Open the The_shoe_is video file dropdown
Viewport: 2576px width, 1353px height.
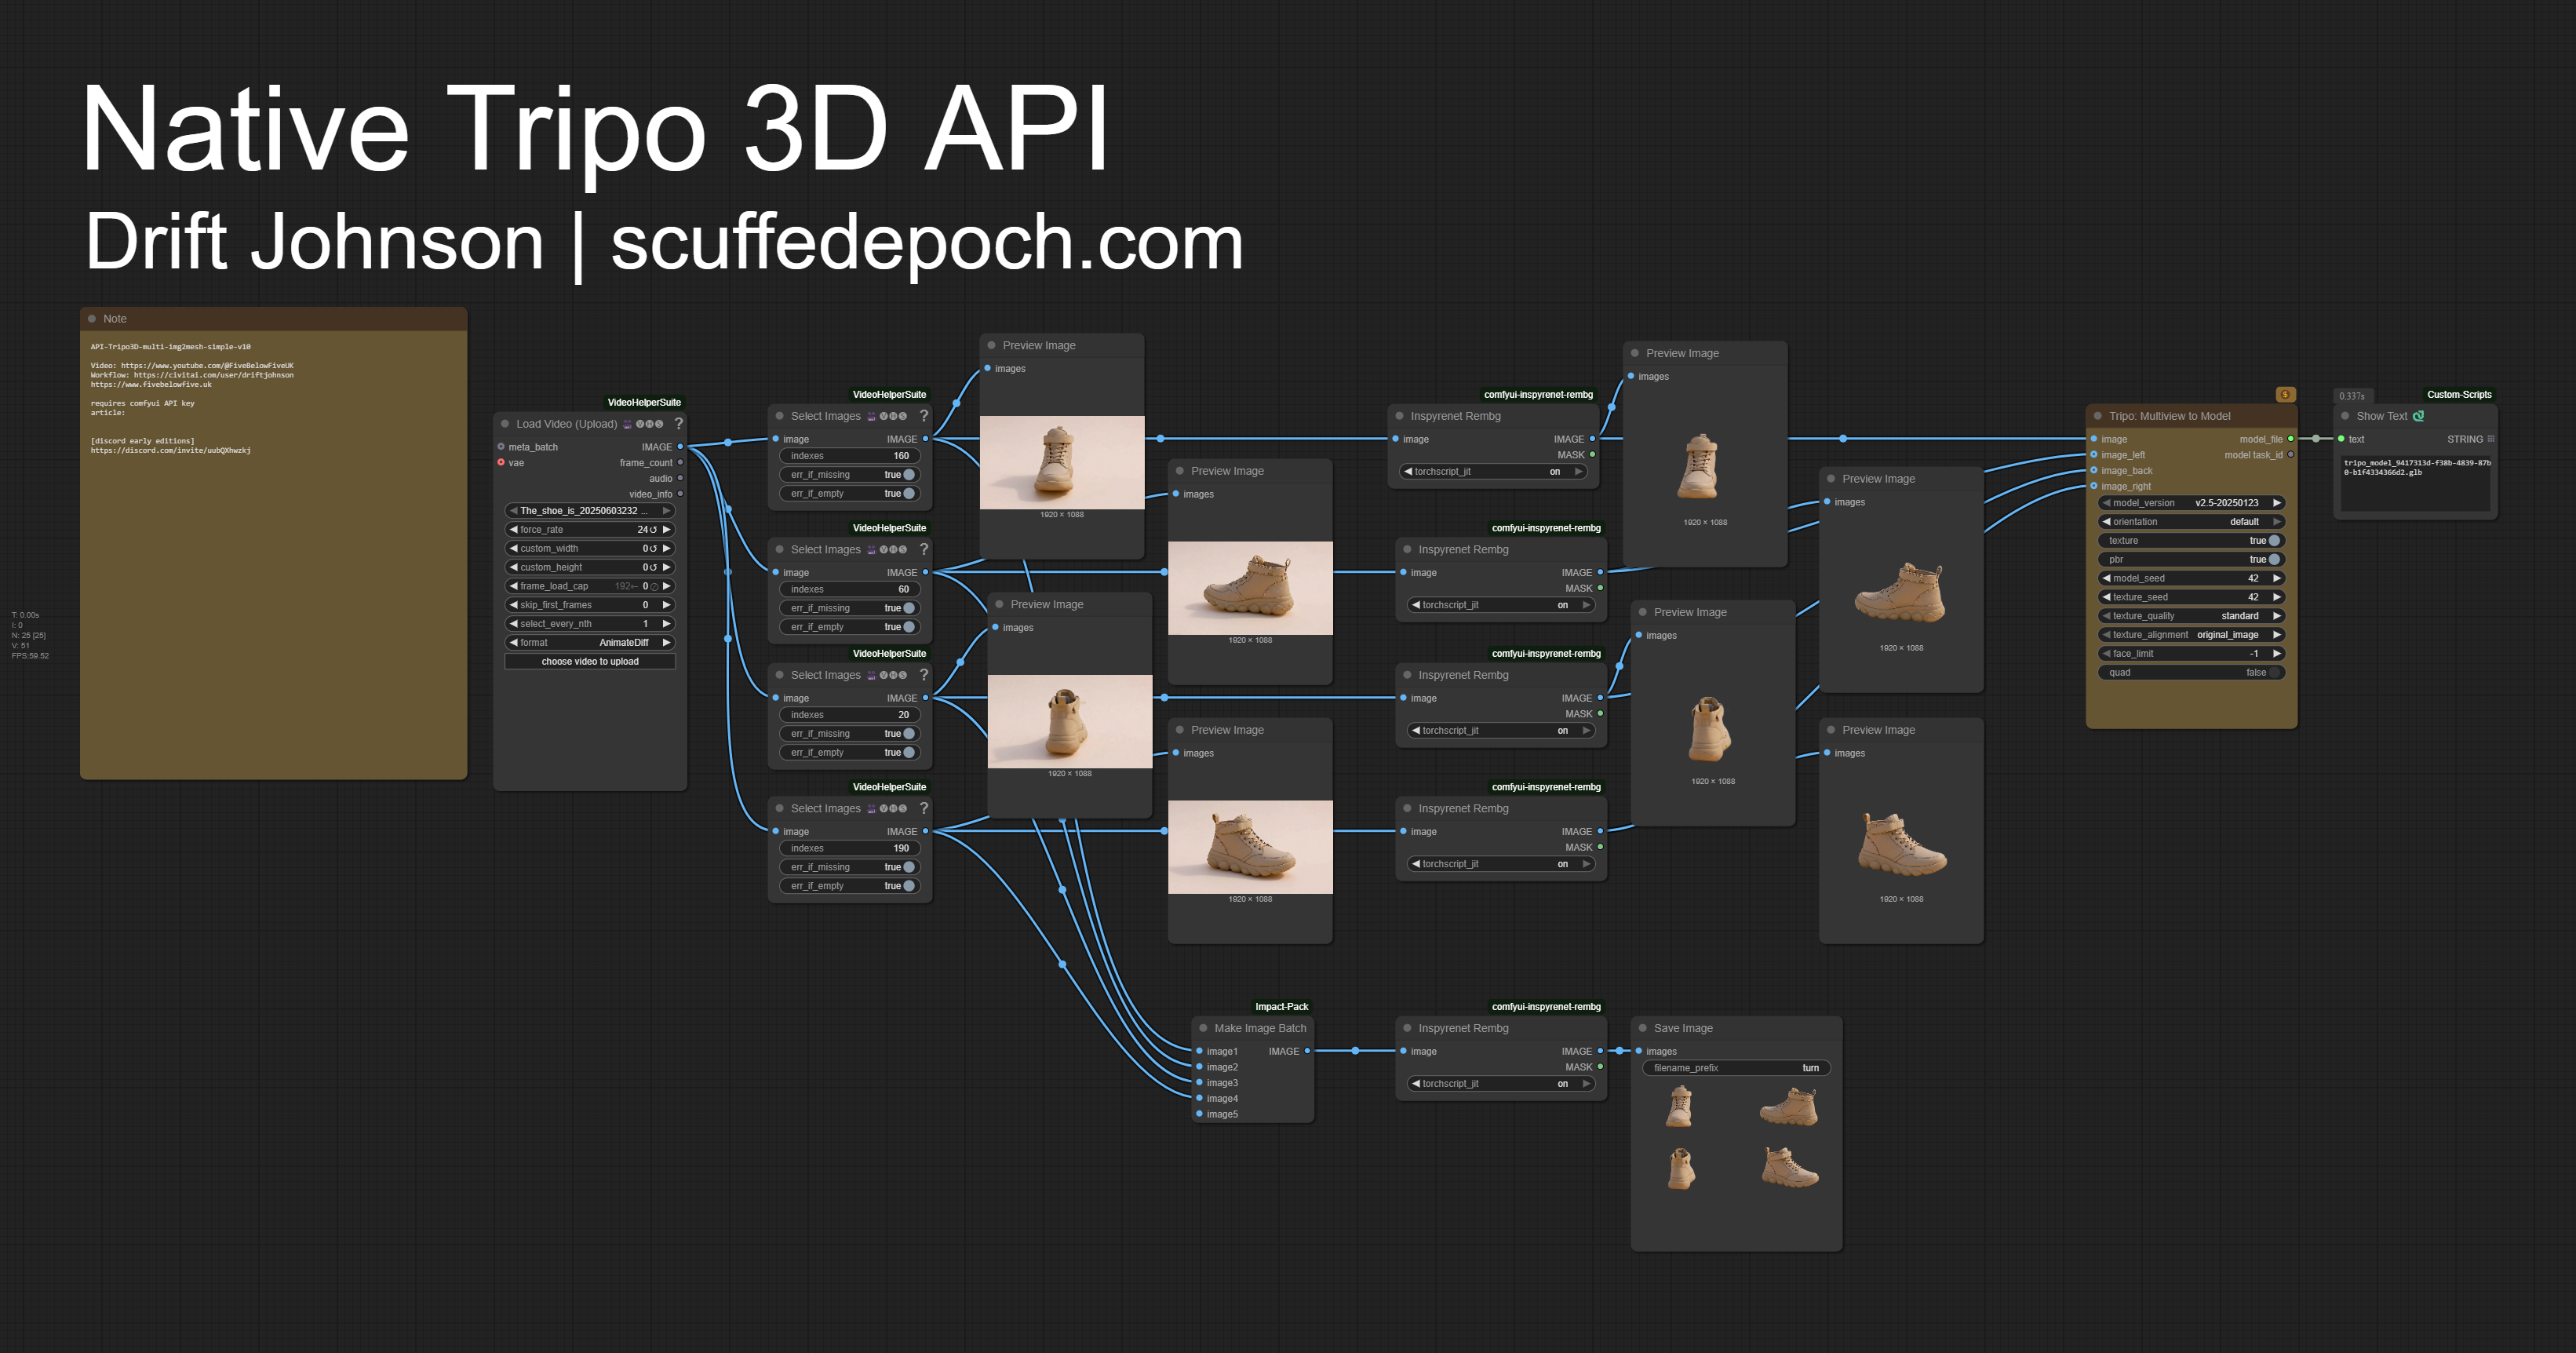[x=590, y=511]
